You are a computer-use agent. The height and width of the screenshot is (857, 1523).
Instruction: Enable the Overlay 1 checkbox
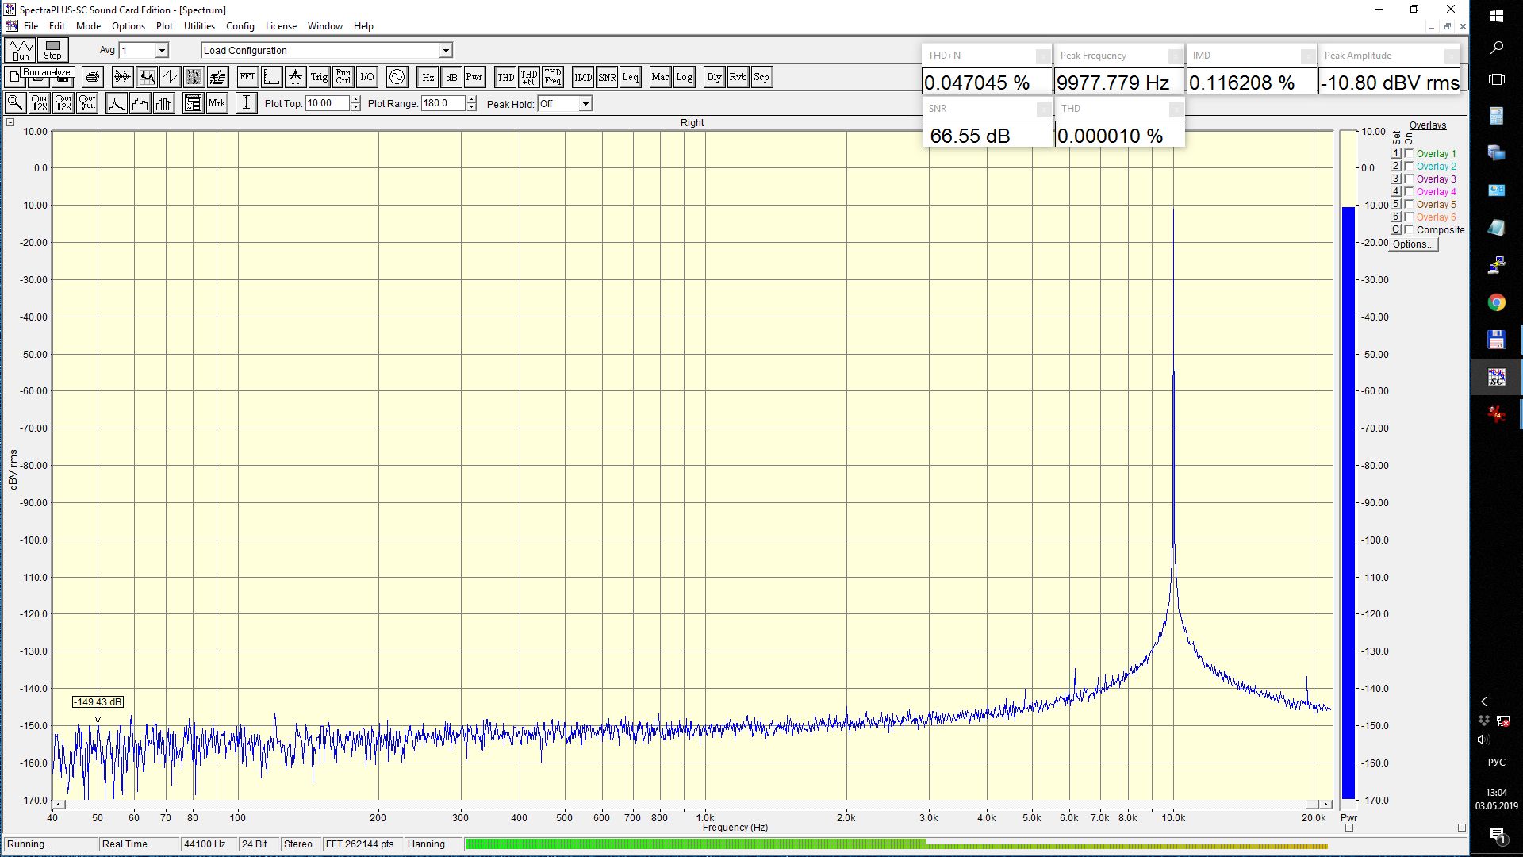click(1409, 153)
